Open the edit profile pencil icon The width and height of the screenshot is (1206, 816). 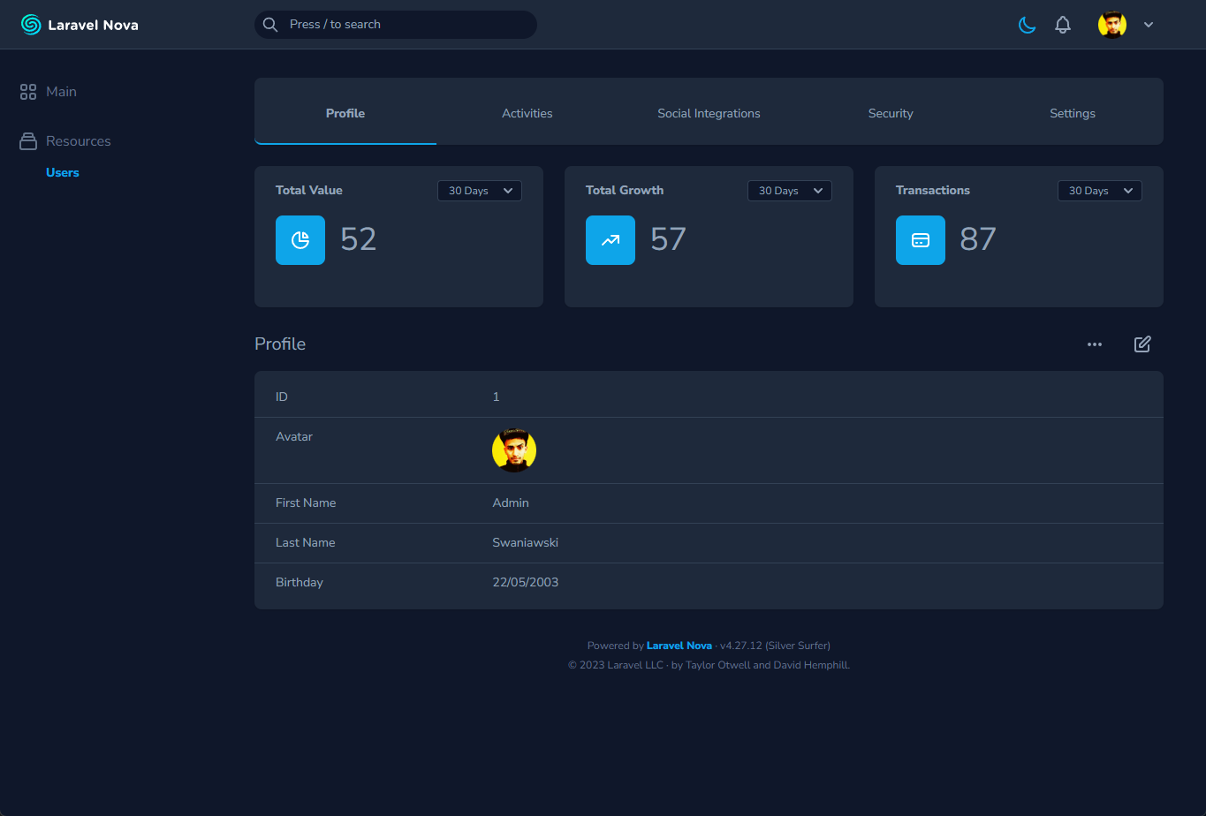click(1142, 344)
